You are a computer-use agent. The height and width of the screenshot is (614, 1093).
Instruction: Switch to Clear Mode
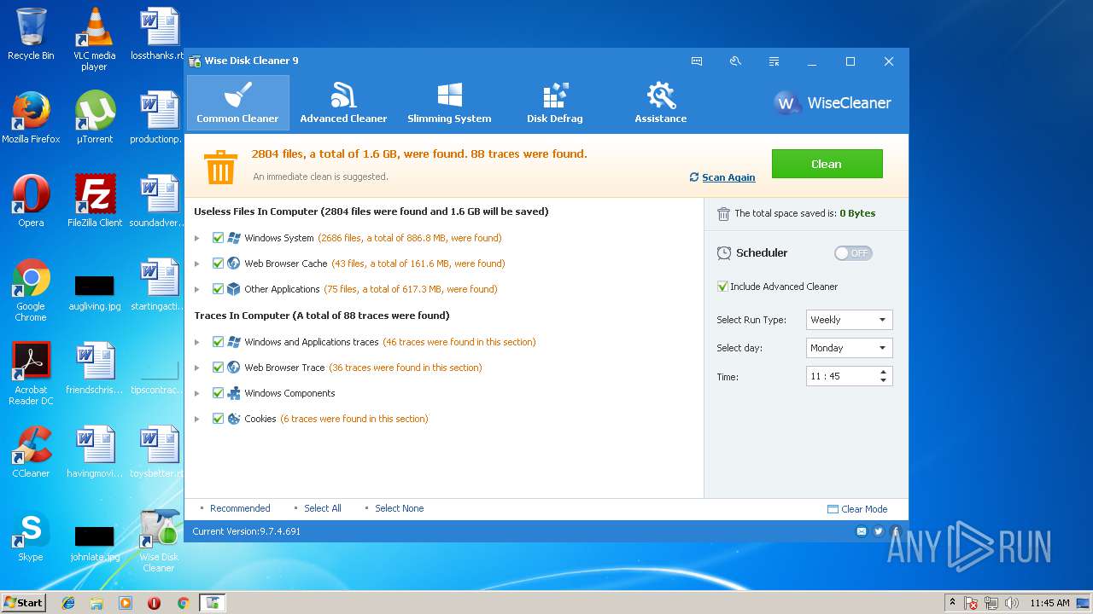857,509
